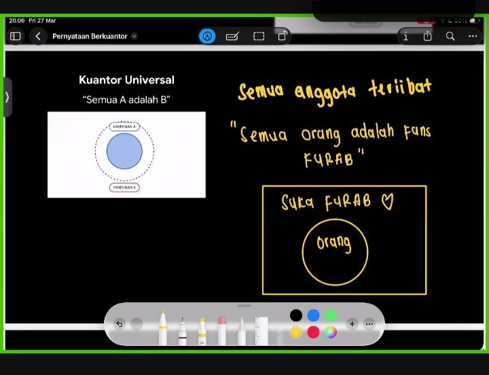489x375 pixels.
Task: Pick the yellow-banded fountain pen
Action: point(162,327)
